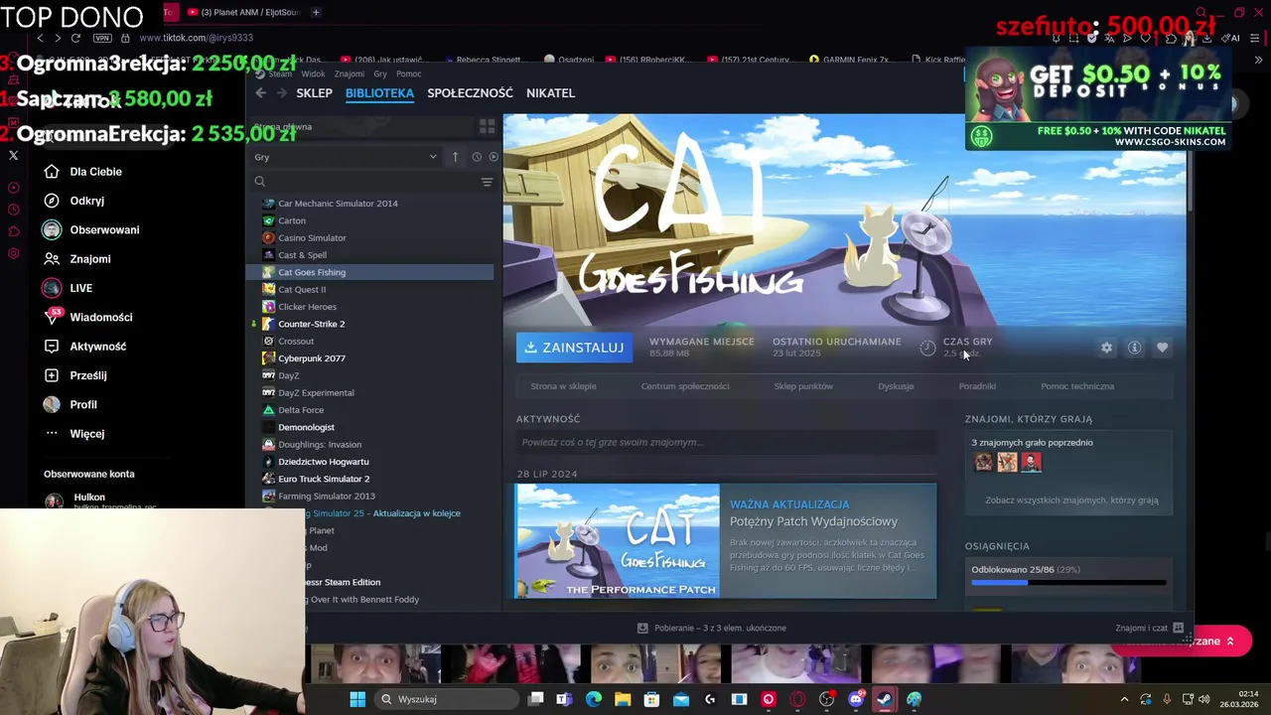The height and width of the screenshot is (715, 1271).
Task: Open the advanced library filter options icon
Action: pos(487,182)
